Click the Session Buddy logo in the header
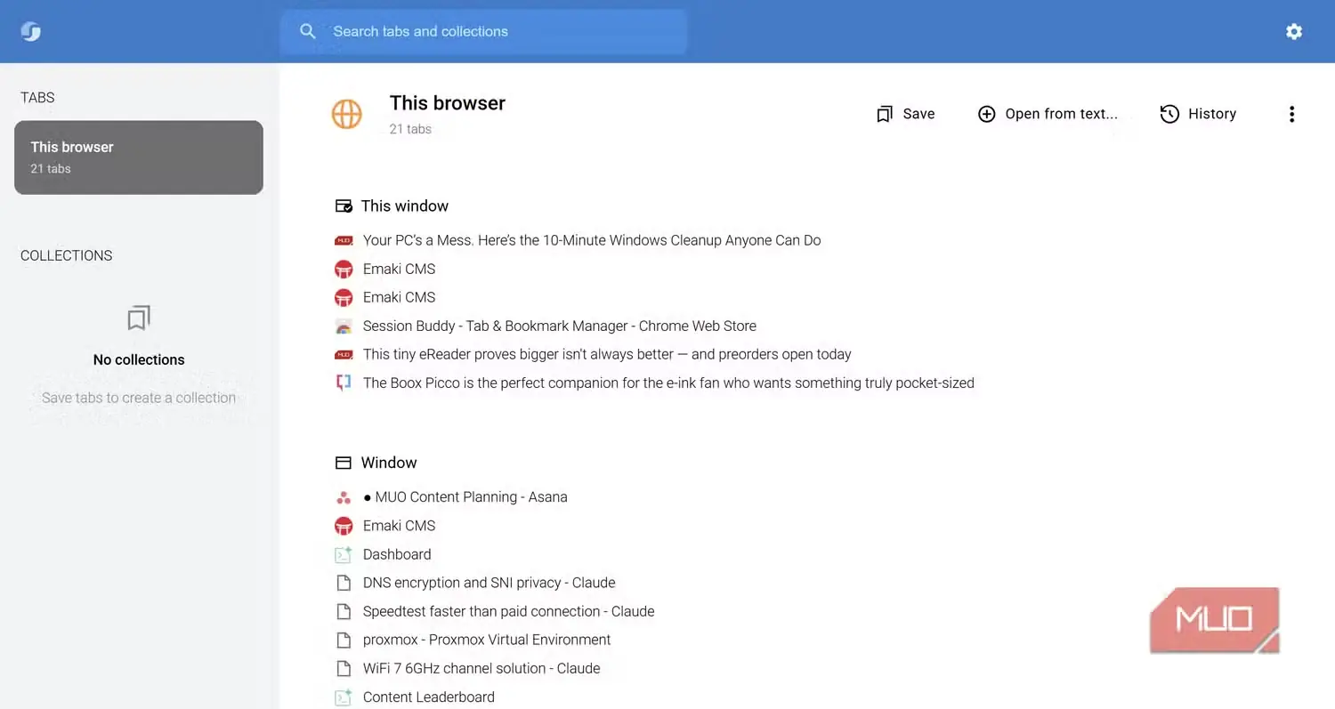The height and width of the screenshot is (709, 1335). click(x=31, y=31)
